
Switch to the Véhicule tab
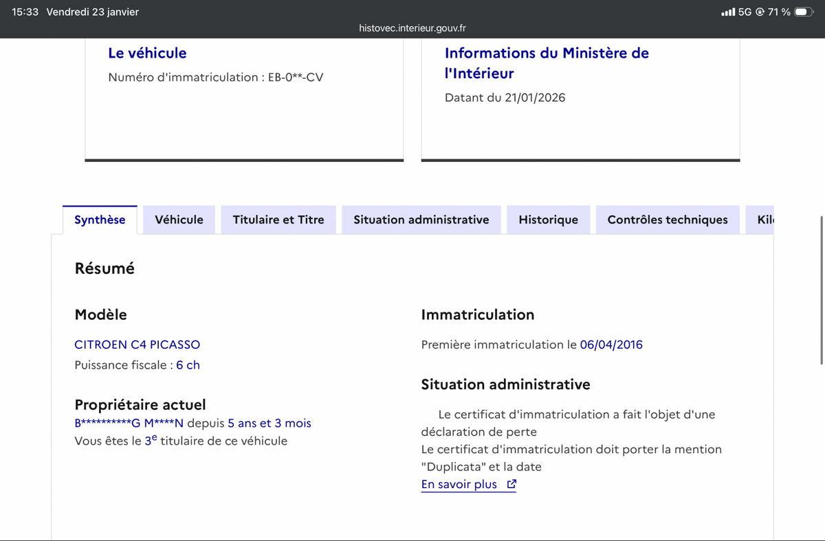tap(179, 219)
